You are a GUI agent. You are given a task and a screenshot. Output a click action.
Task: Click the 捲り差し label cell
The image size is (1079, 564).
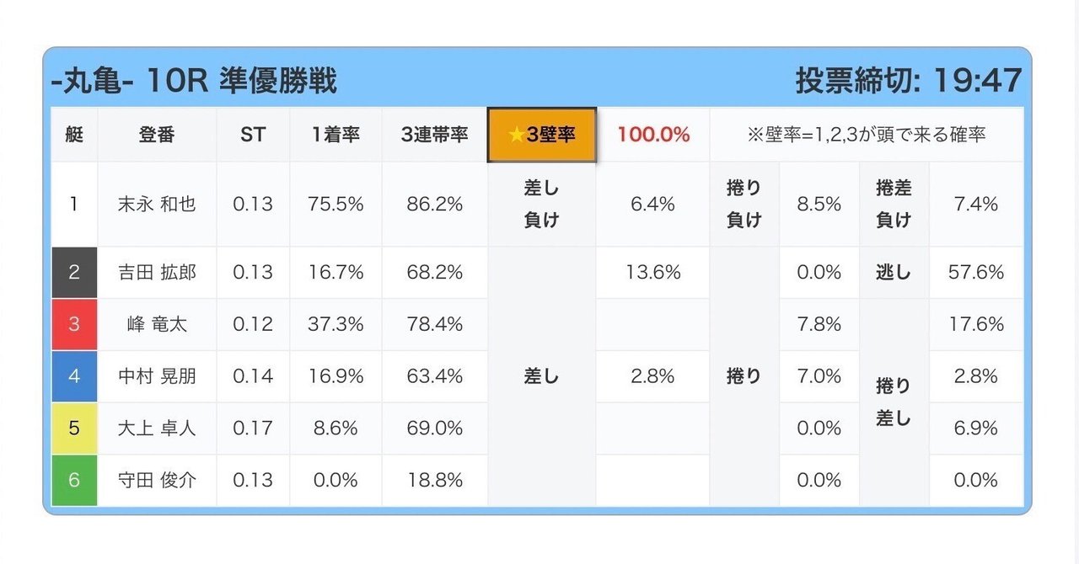(894, 402)
